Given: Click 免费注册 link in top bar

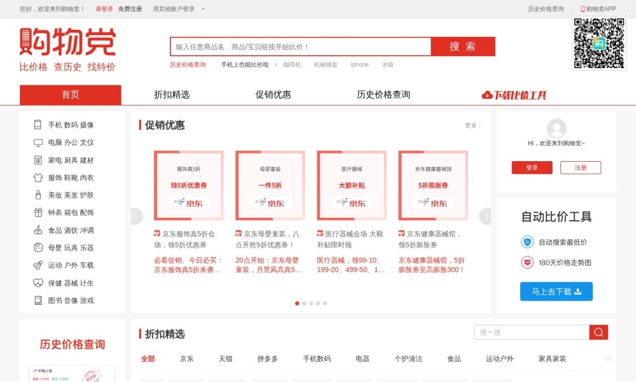Looking at the screenshot, I should 130,9.
